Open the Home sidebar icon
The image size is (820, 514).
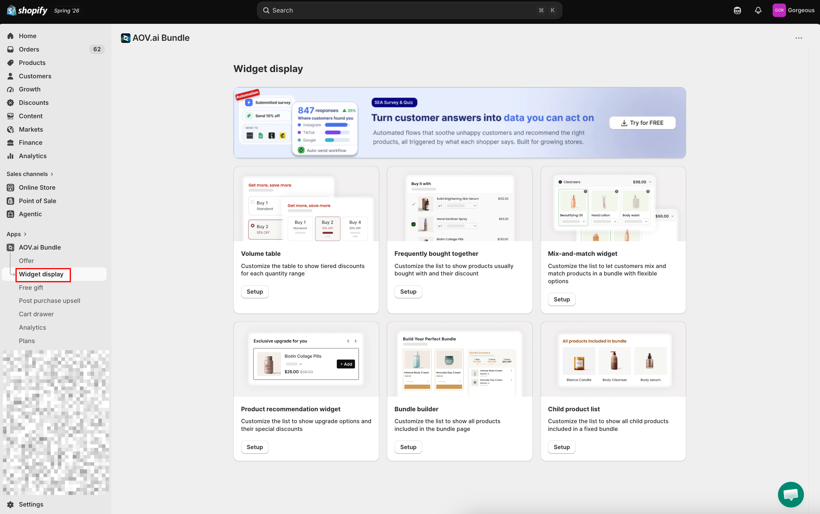(10, 36)
